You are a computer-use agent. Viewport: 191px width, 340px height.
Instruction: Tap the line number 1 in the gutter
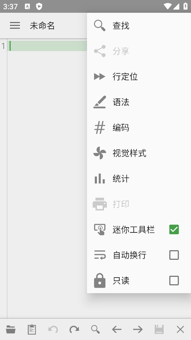(3, 46)
